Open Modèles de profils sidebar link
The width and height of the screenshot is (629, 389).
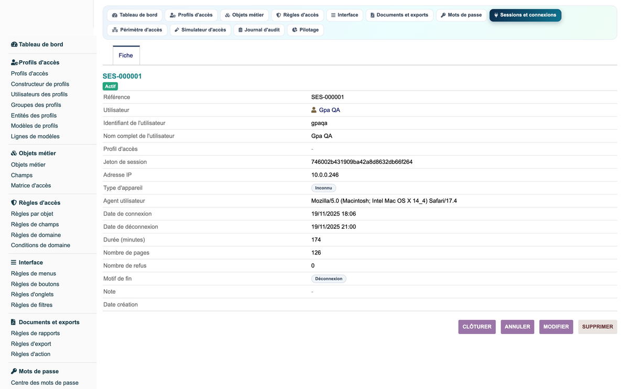click(x=35, y=126)
